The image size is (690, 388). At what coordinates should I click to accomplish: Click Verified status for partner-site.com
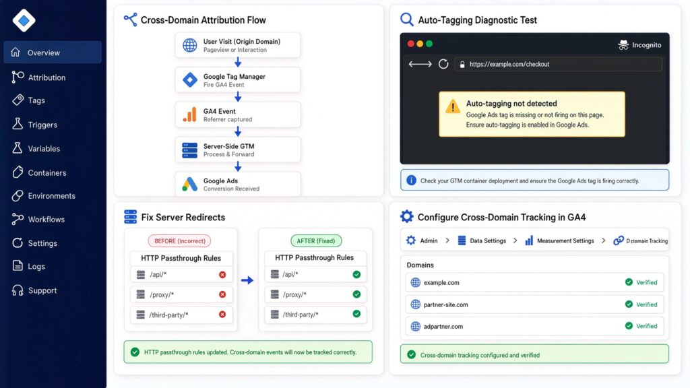pos(641,304)
